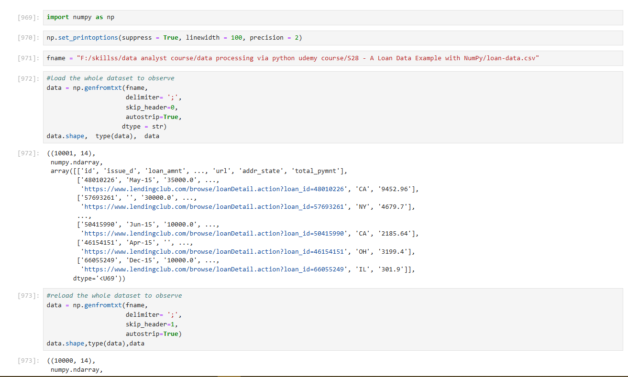This screenshot has width=628, height=377.
Task: Click the output row starting with '57693261'
Action: [137, 198]
